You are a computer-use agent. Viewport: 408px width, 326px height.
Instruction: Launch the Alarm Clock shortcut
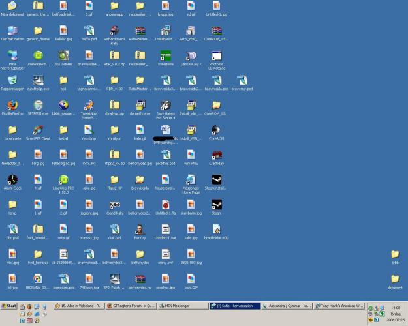click(x=12, y=179)
